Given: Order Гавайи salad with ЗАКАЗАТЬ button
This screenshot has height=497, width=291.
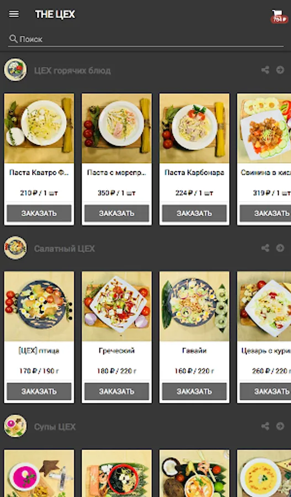Looking at the screenshot, I should pyautogui.click(x=194, y=392).
